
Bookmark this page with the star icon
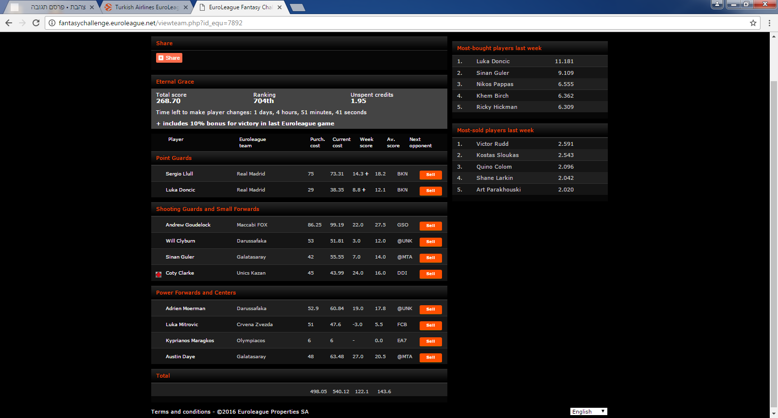click(753, 23)
